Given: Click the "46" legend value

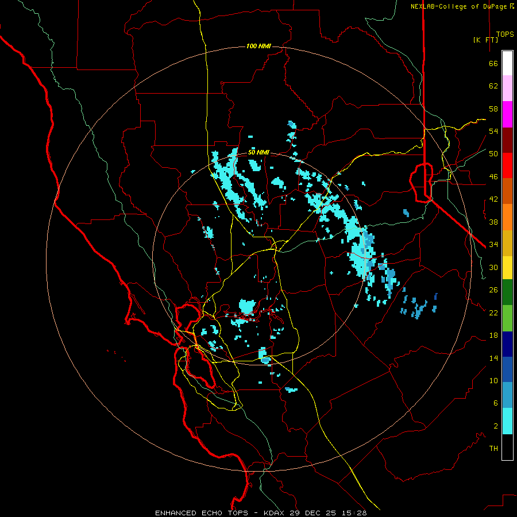Looking at the screenshot, I should click(493, 177).
